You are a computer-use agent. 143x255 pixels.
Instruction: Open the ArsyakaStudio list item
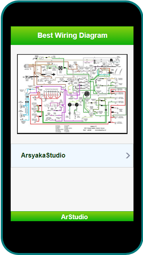tap(72, 156)
